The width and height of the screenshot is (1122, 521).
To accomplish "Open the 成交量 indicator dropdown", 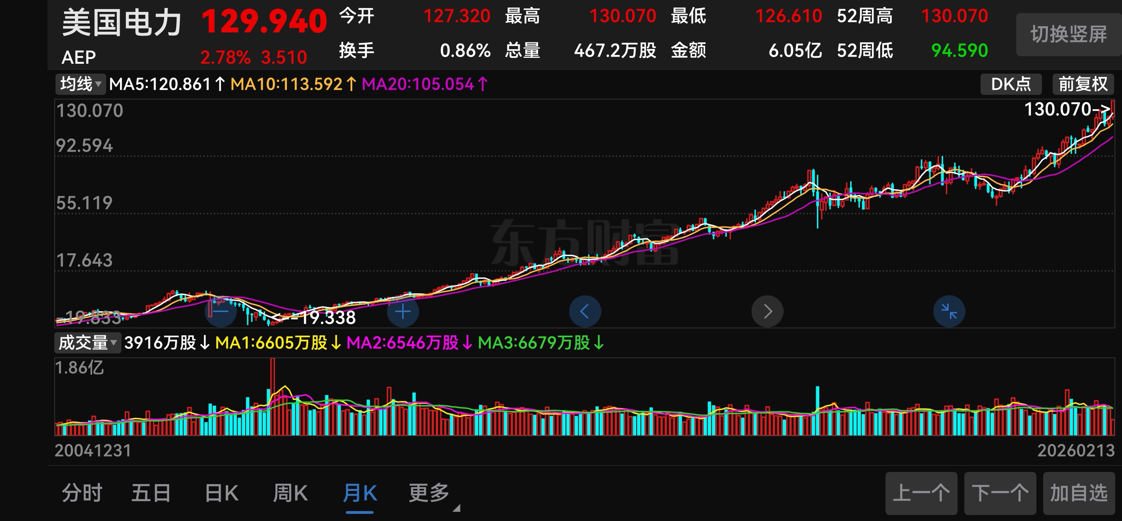I will click(x=88, y=343).
